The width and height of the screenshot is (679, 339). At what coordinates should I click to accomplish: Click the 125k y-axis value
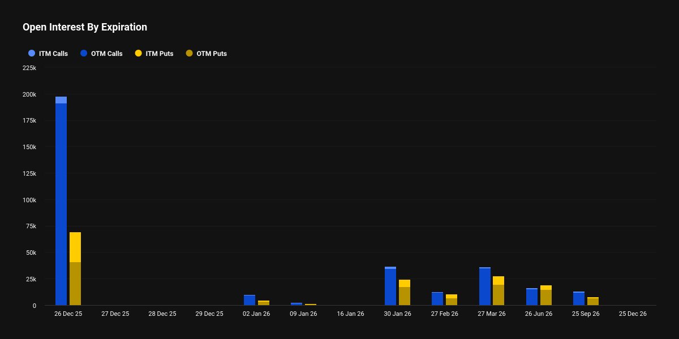click(29, 173)
